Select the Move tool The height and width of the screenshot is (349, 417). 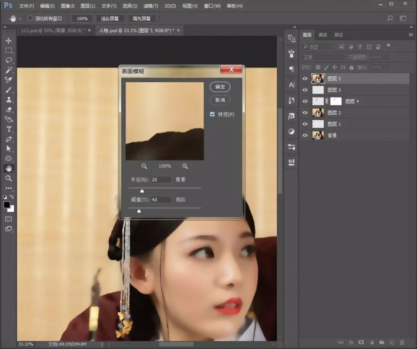8,40
